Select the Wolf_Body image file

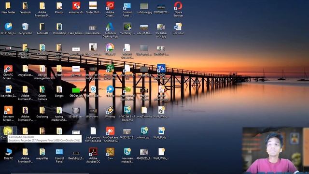pos(161,133)
